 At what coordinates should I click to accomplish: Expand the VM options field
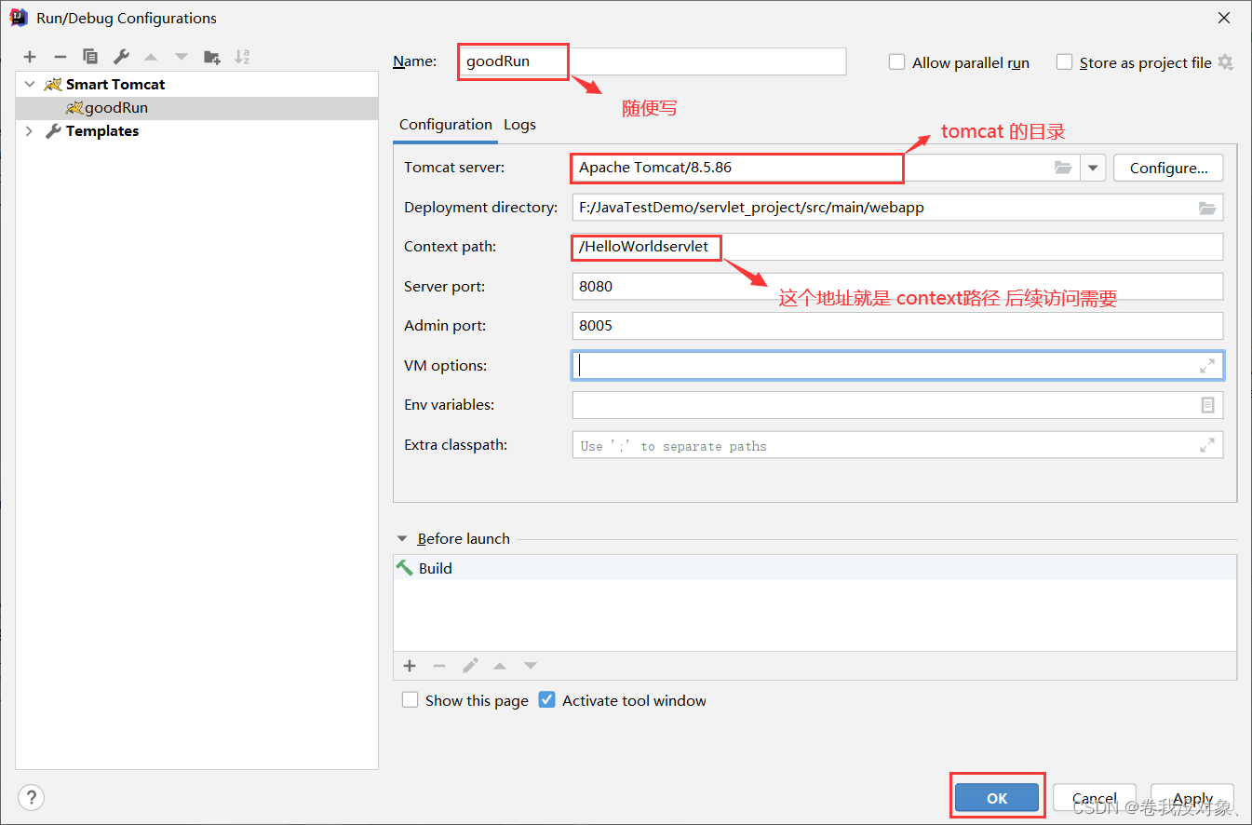coord(1207,366)
